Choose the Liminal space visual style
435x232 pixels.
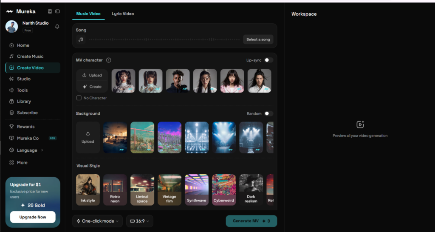(142, 190)
